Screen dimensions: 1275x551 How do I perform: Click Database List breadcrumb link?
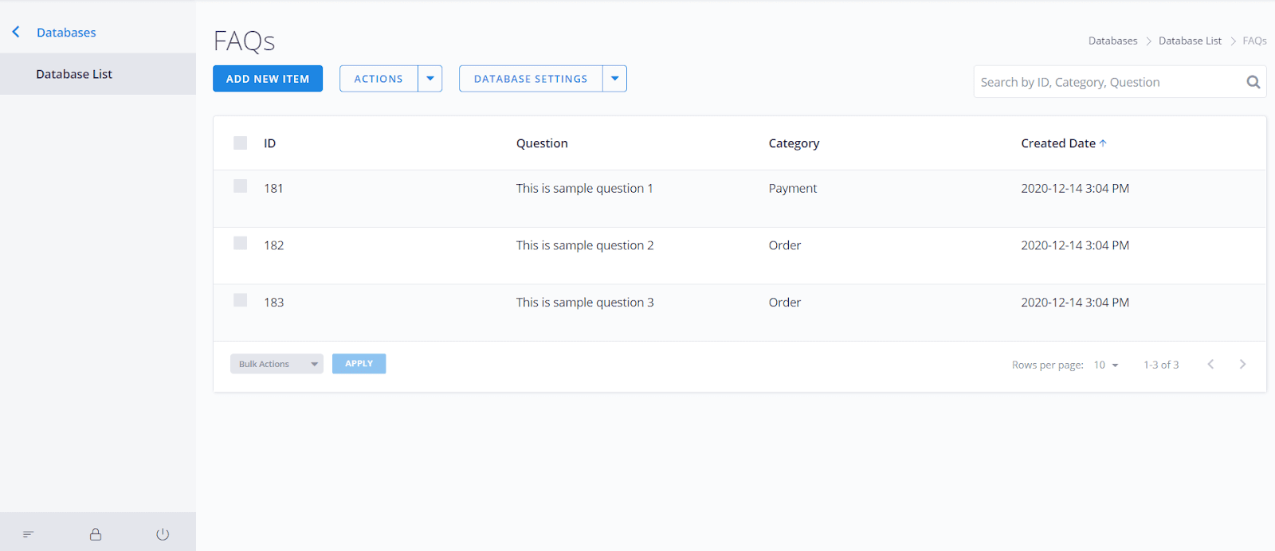(1190, 41)
